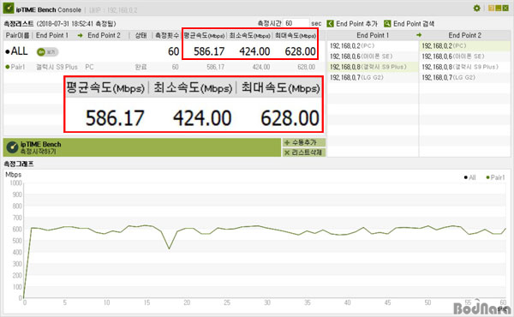Select 192.168.0.2 PC in End Point 2 list

pos(465,46)
